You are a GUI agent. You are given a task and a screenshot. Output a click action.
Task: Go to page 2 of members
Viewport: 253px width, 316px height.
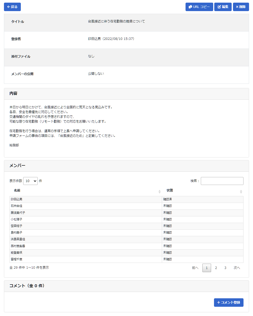tap(216, 268)
